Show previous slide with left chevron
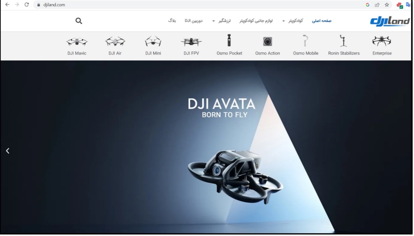This screenshot has width=414, height=236. (8, 151)
